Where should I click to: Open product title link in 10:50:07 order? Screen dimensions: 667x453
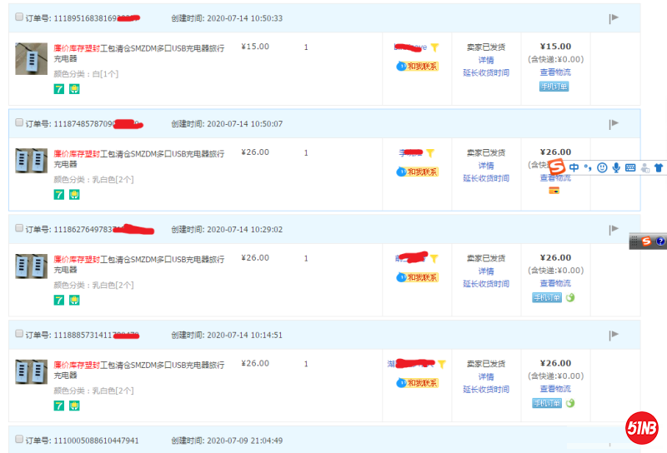pyautogui.click(x=138, y=158)
